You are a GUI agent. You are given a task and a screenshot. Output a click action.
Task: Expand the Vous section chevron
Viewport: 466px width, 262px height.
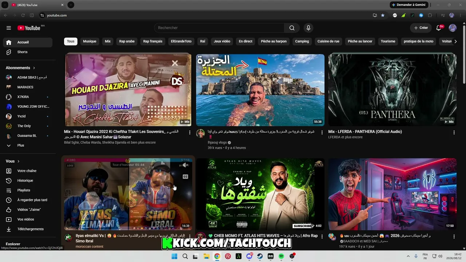pos(19,161)
